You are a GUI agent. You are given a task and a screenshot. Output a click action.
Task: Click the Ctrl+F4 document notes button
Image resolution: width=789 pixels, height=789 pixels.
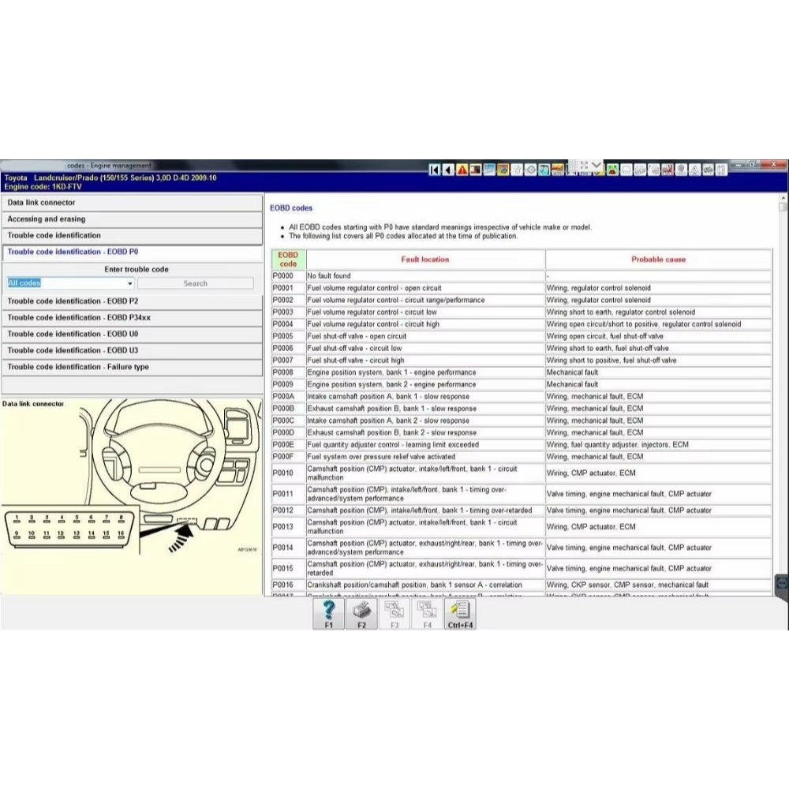pos(460,614)
